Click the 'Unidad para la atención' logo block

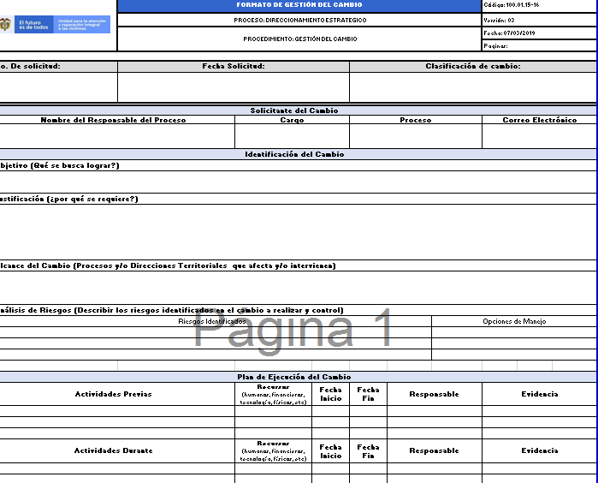82,25
